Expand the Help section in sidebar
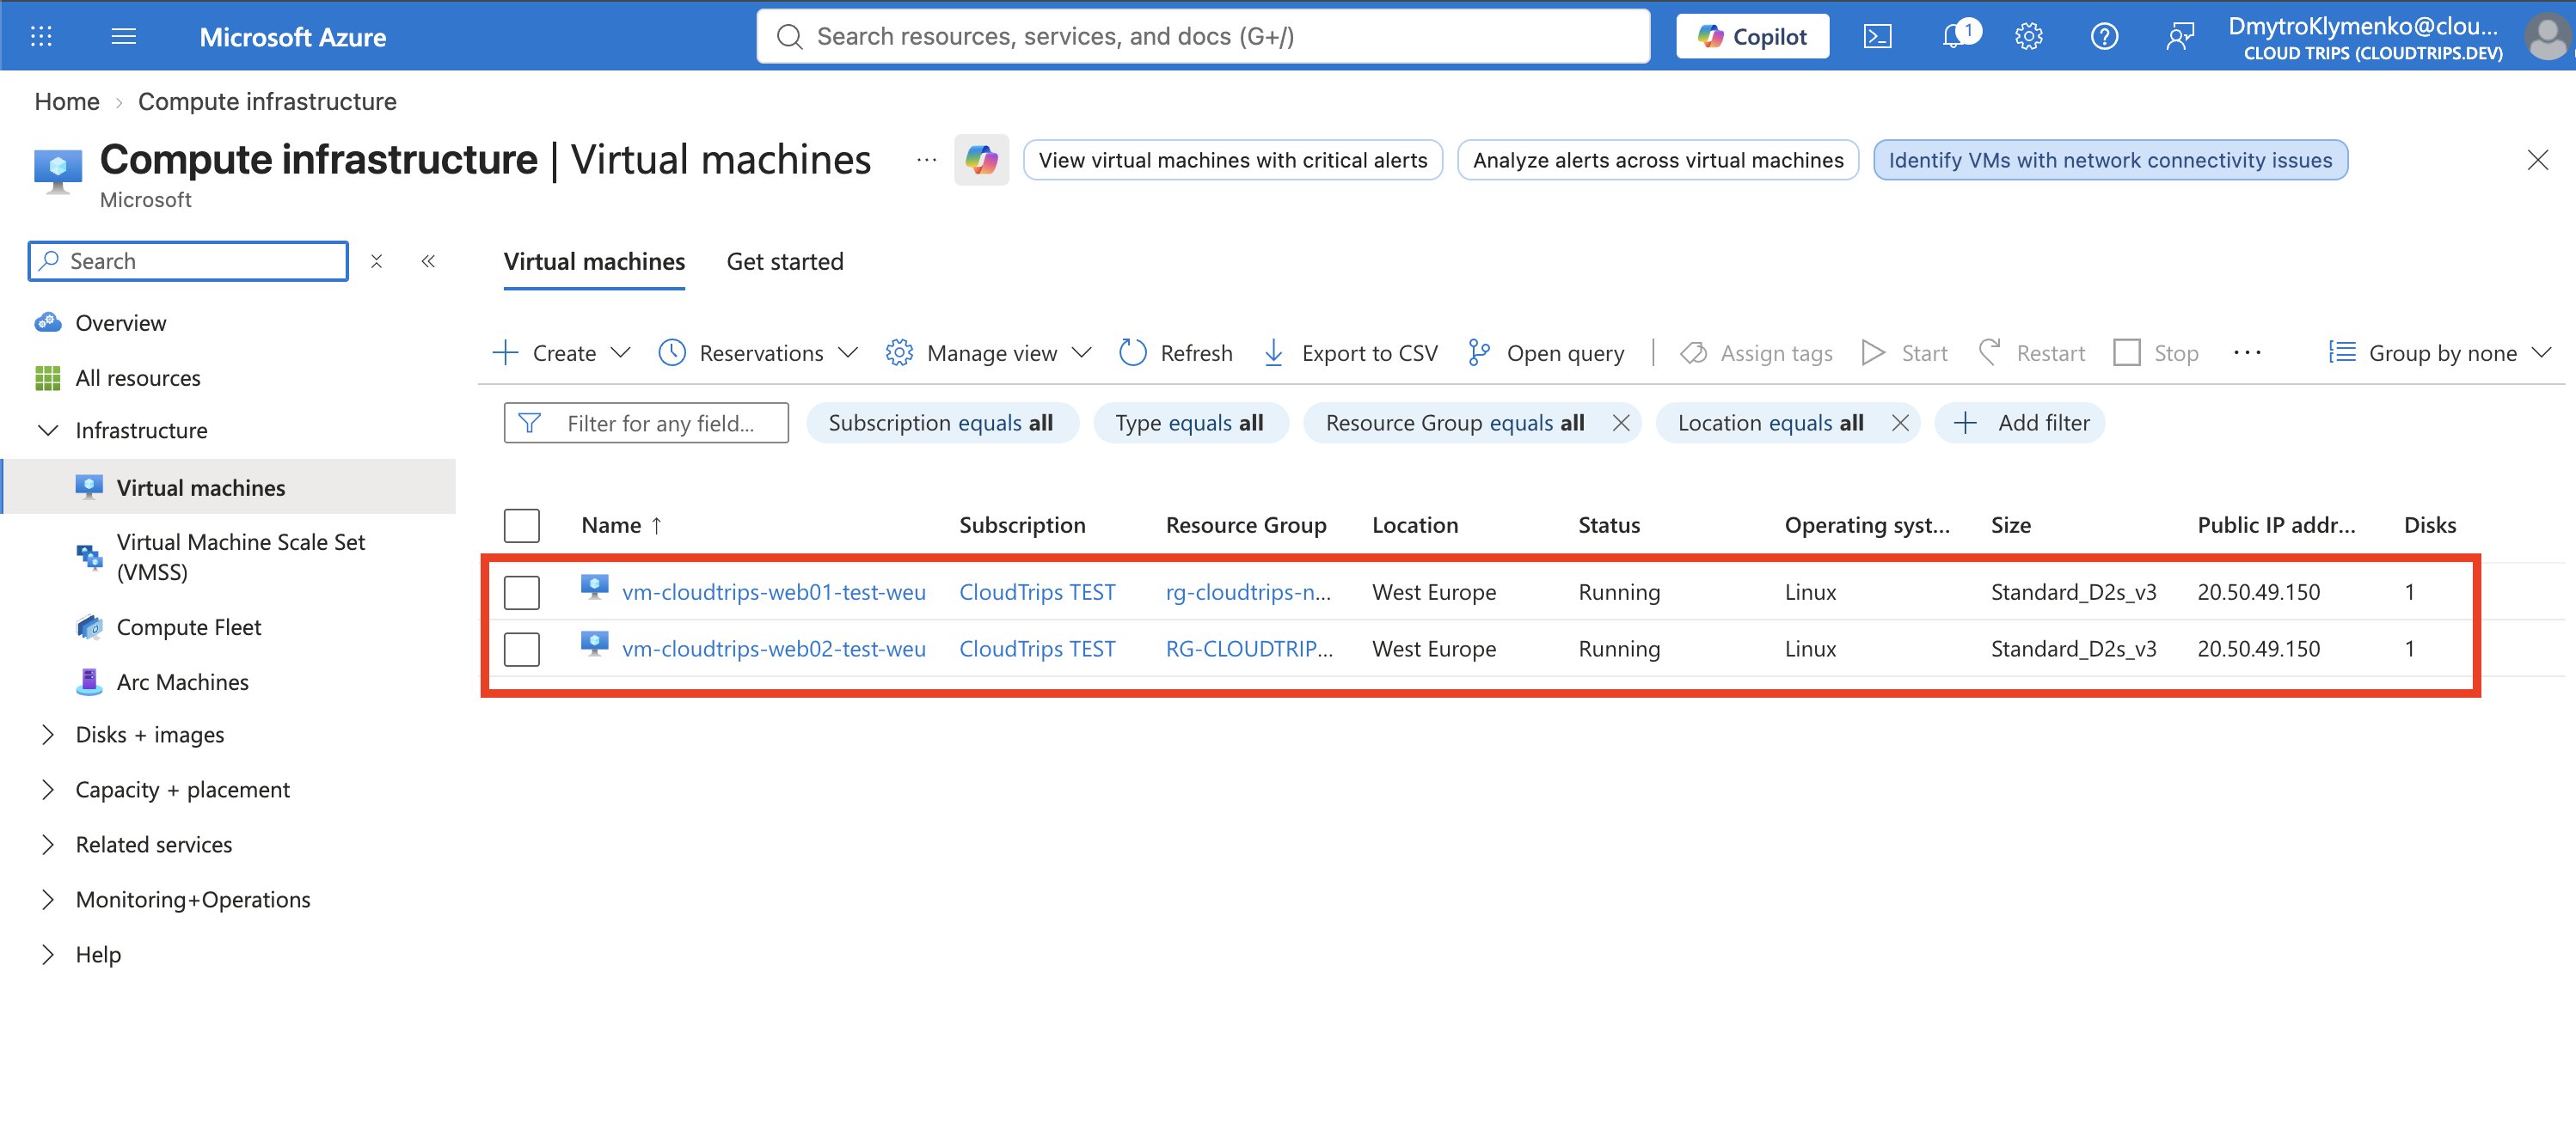 [x=47, y=954]
